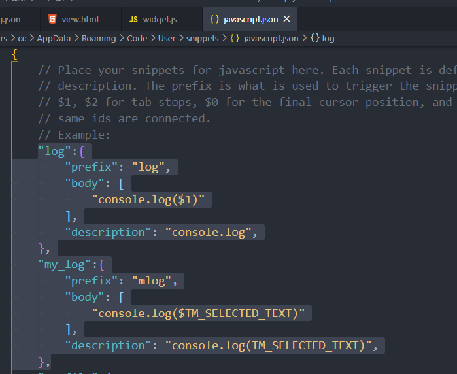Screen dimensions: 457x374
Task: Click the "// same ids are connected." comment
Action: (124, 118)
